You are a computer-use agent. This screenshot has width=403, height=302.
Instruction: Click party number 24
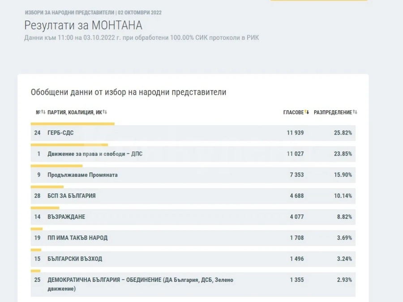37,133
